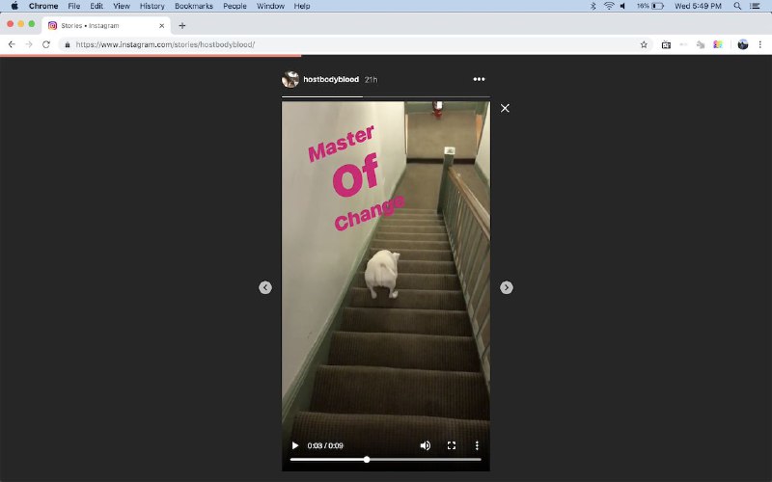
Task: Click the battery status indicator
Action: [x=649, y=6]
